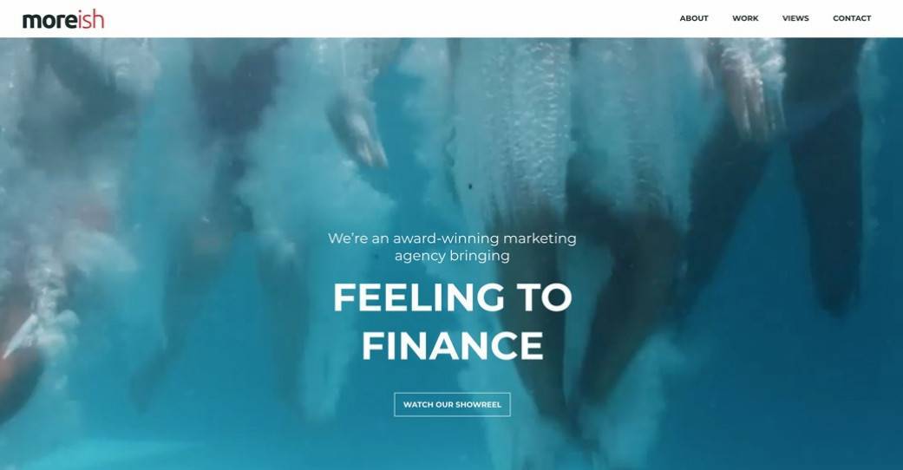Click the orange object at the left edge
The image size is (903, 470).
pos(17,375)
